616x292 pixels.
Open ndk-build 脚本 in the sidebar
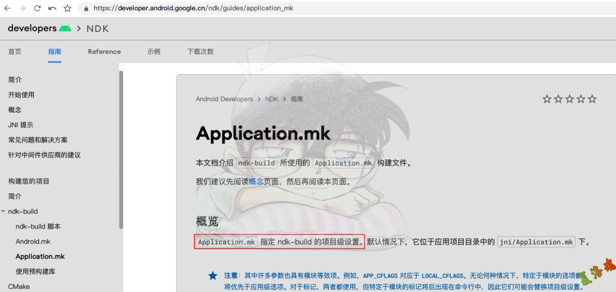(38, 227)
